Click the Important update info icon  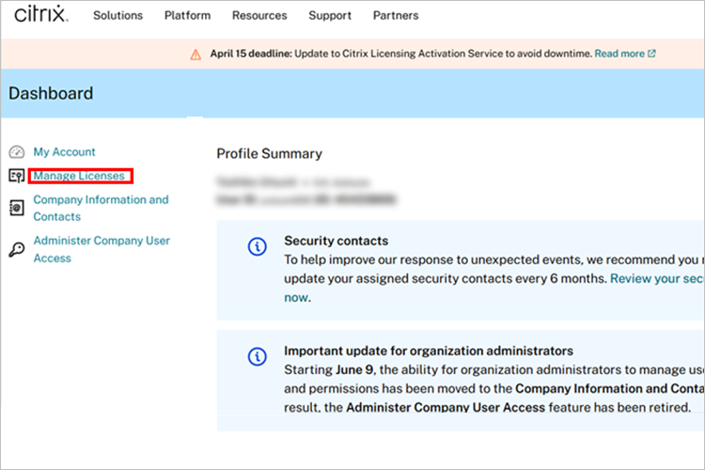click(x=257, y=356)
